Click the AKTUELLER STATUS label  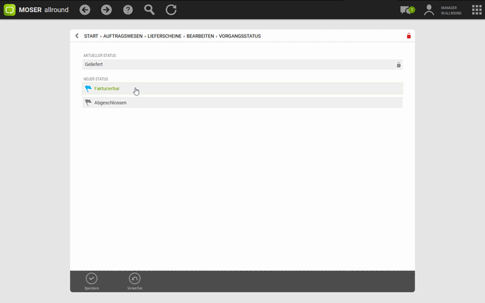click(99, 56)
